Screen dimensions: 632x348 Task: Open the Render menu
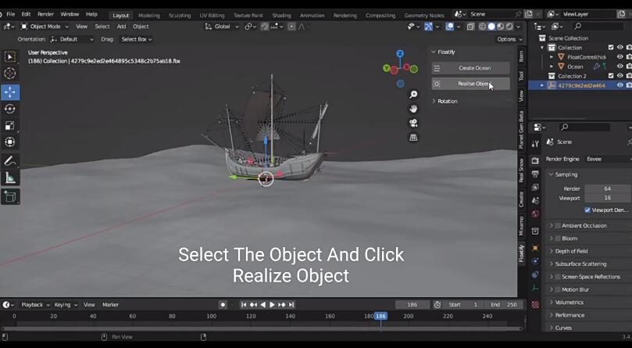click(x=45, y=14)
